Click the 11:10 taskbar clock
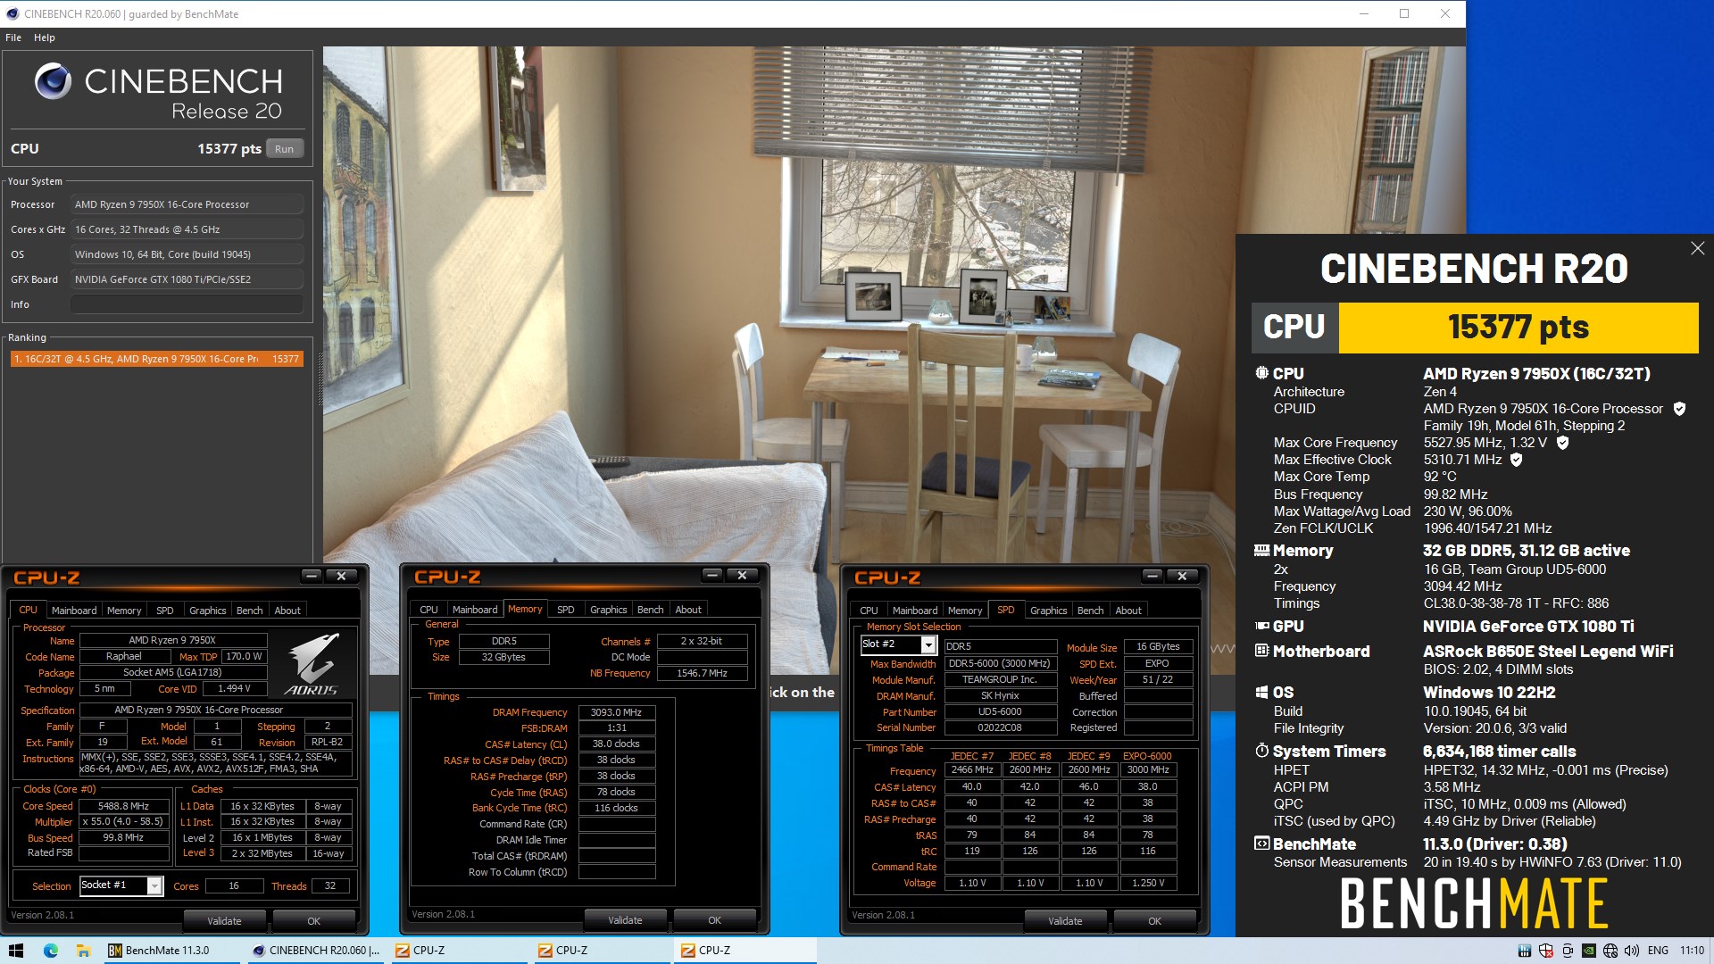This screenshot has width=1714, height=964. (x=1692, y=951)
